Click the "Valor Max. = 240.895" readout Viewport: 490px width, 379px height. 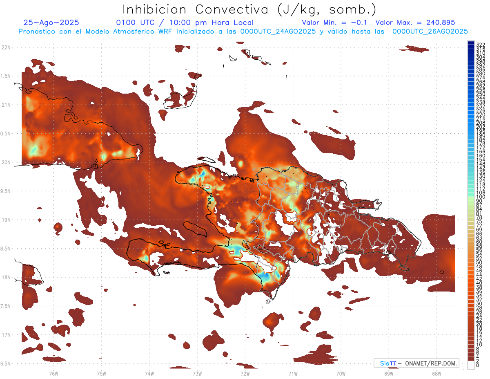point(415,22)
